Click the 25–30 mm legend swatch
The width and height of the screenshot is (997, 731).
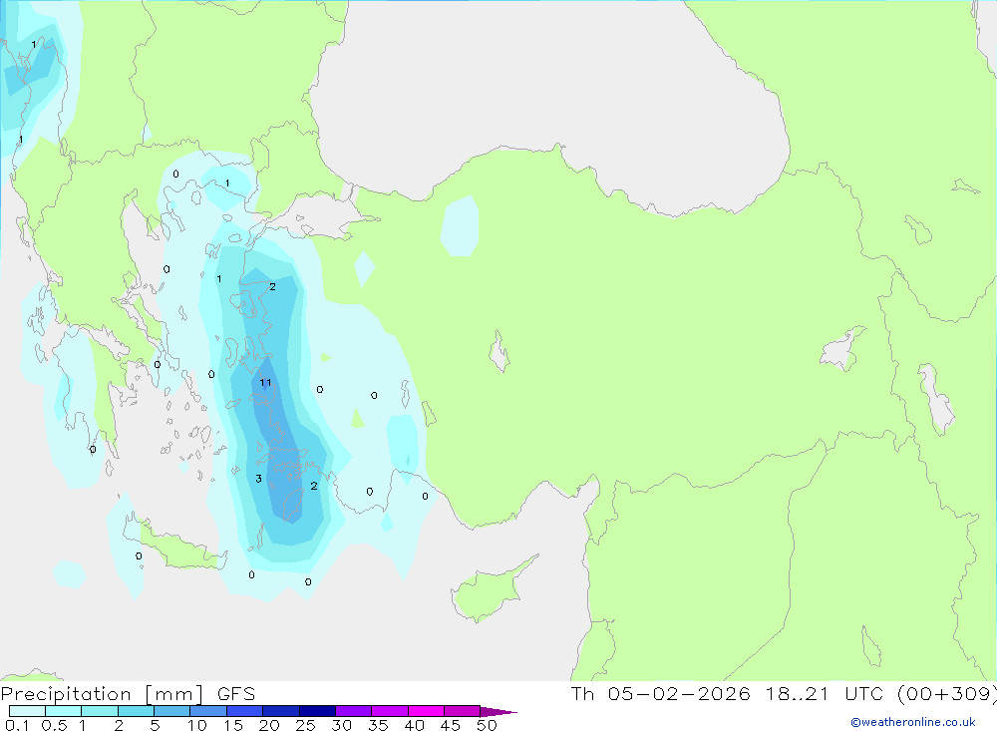coord(317,711)
